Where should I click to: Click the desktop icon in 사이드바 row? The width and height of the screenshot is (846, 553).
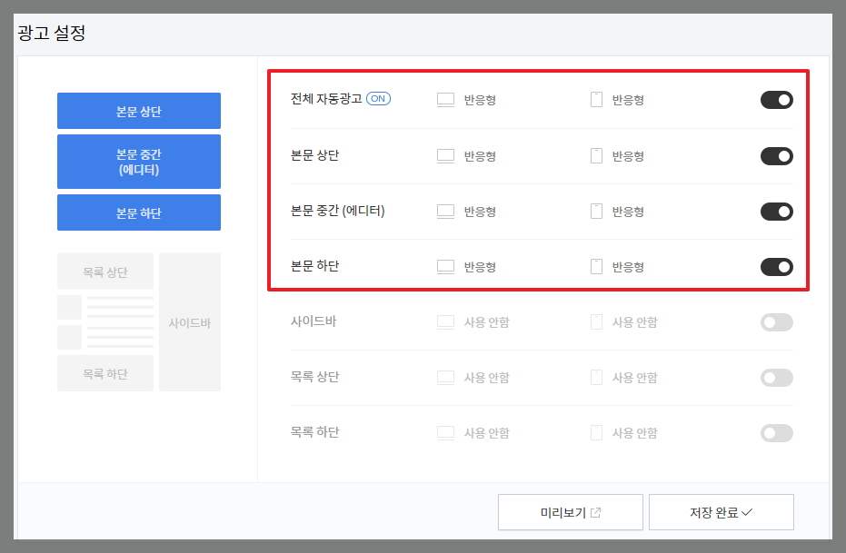tap(445, 322)
